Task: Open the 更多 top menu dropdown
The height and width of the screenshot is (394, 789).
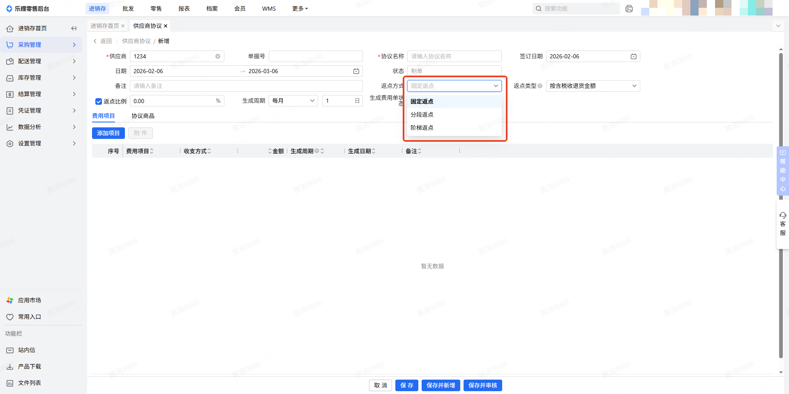Action: 300,9
